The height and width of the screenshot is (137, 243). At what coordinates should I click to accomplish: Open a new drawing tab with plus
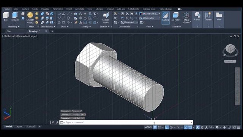point(52,31)
